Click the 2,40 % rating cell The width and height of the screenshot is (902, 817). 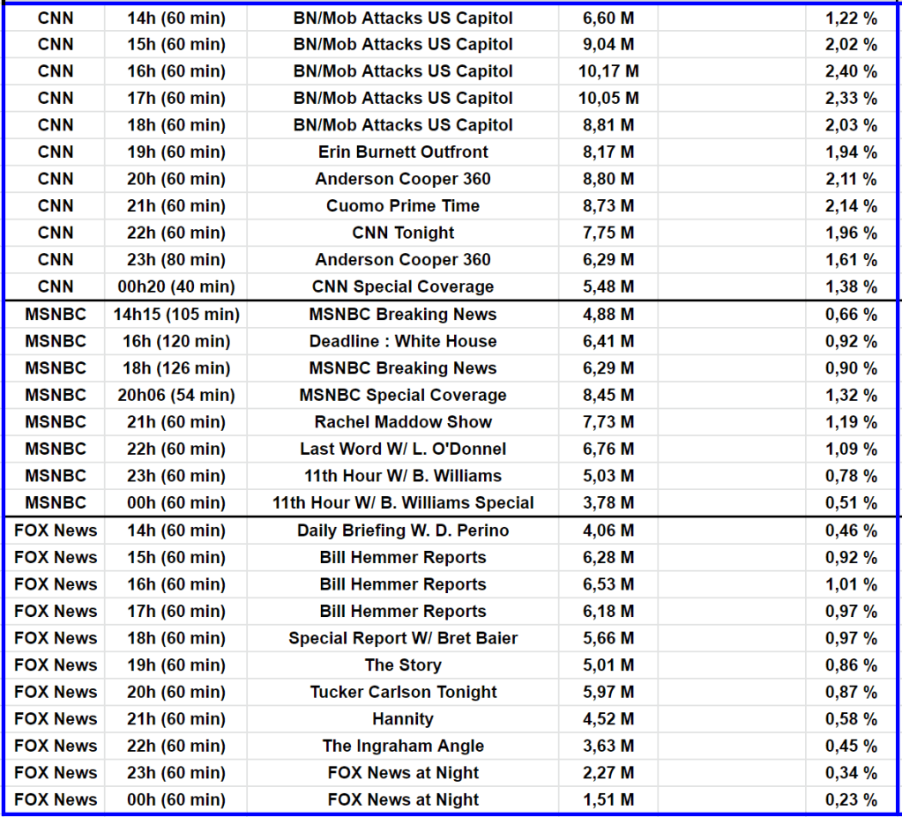pos(851,71)
